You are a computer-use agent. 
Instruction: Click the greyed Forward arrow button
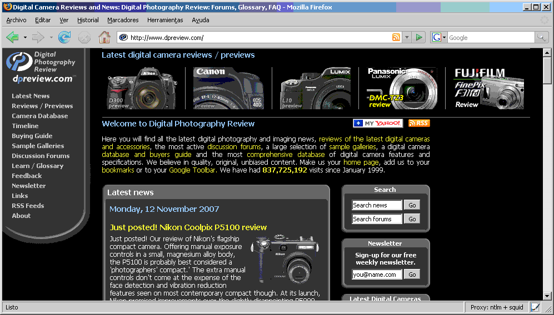(x=38, y=37)
